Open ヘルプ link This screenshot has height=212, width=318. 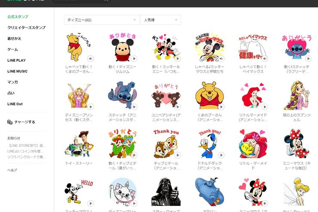pos(12,170)
